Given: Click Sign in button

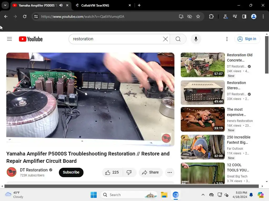Looking at the screenshot, I should [247, 39].
